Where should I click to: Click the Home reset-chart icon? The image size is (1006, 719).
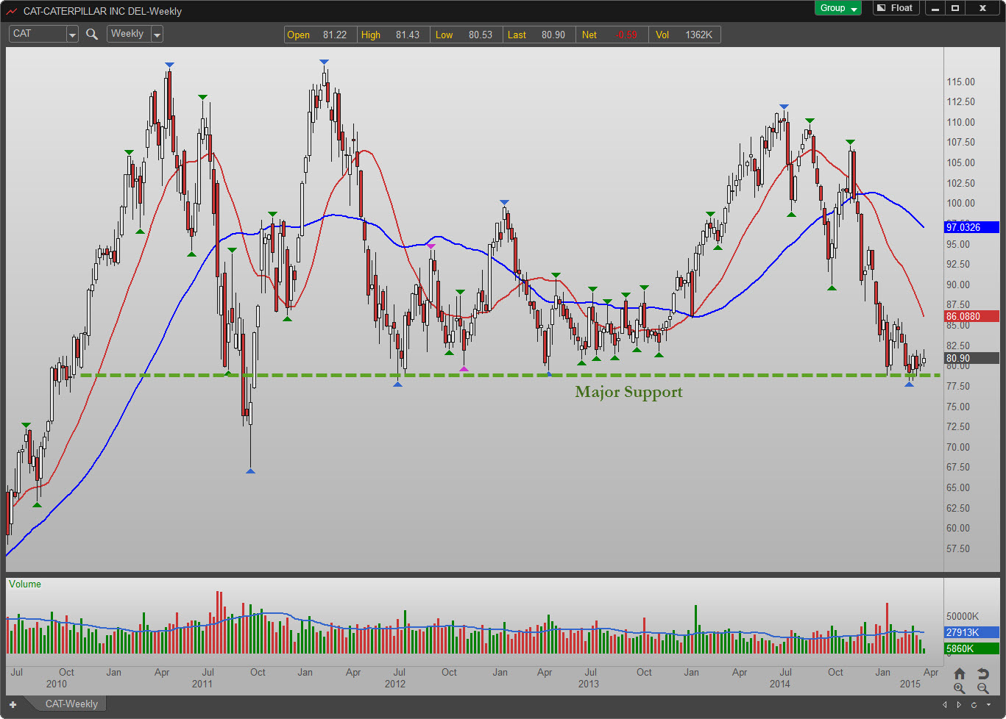[960, 673]
